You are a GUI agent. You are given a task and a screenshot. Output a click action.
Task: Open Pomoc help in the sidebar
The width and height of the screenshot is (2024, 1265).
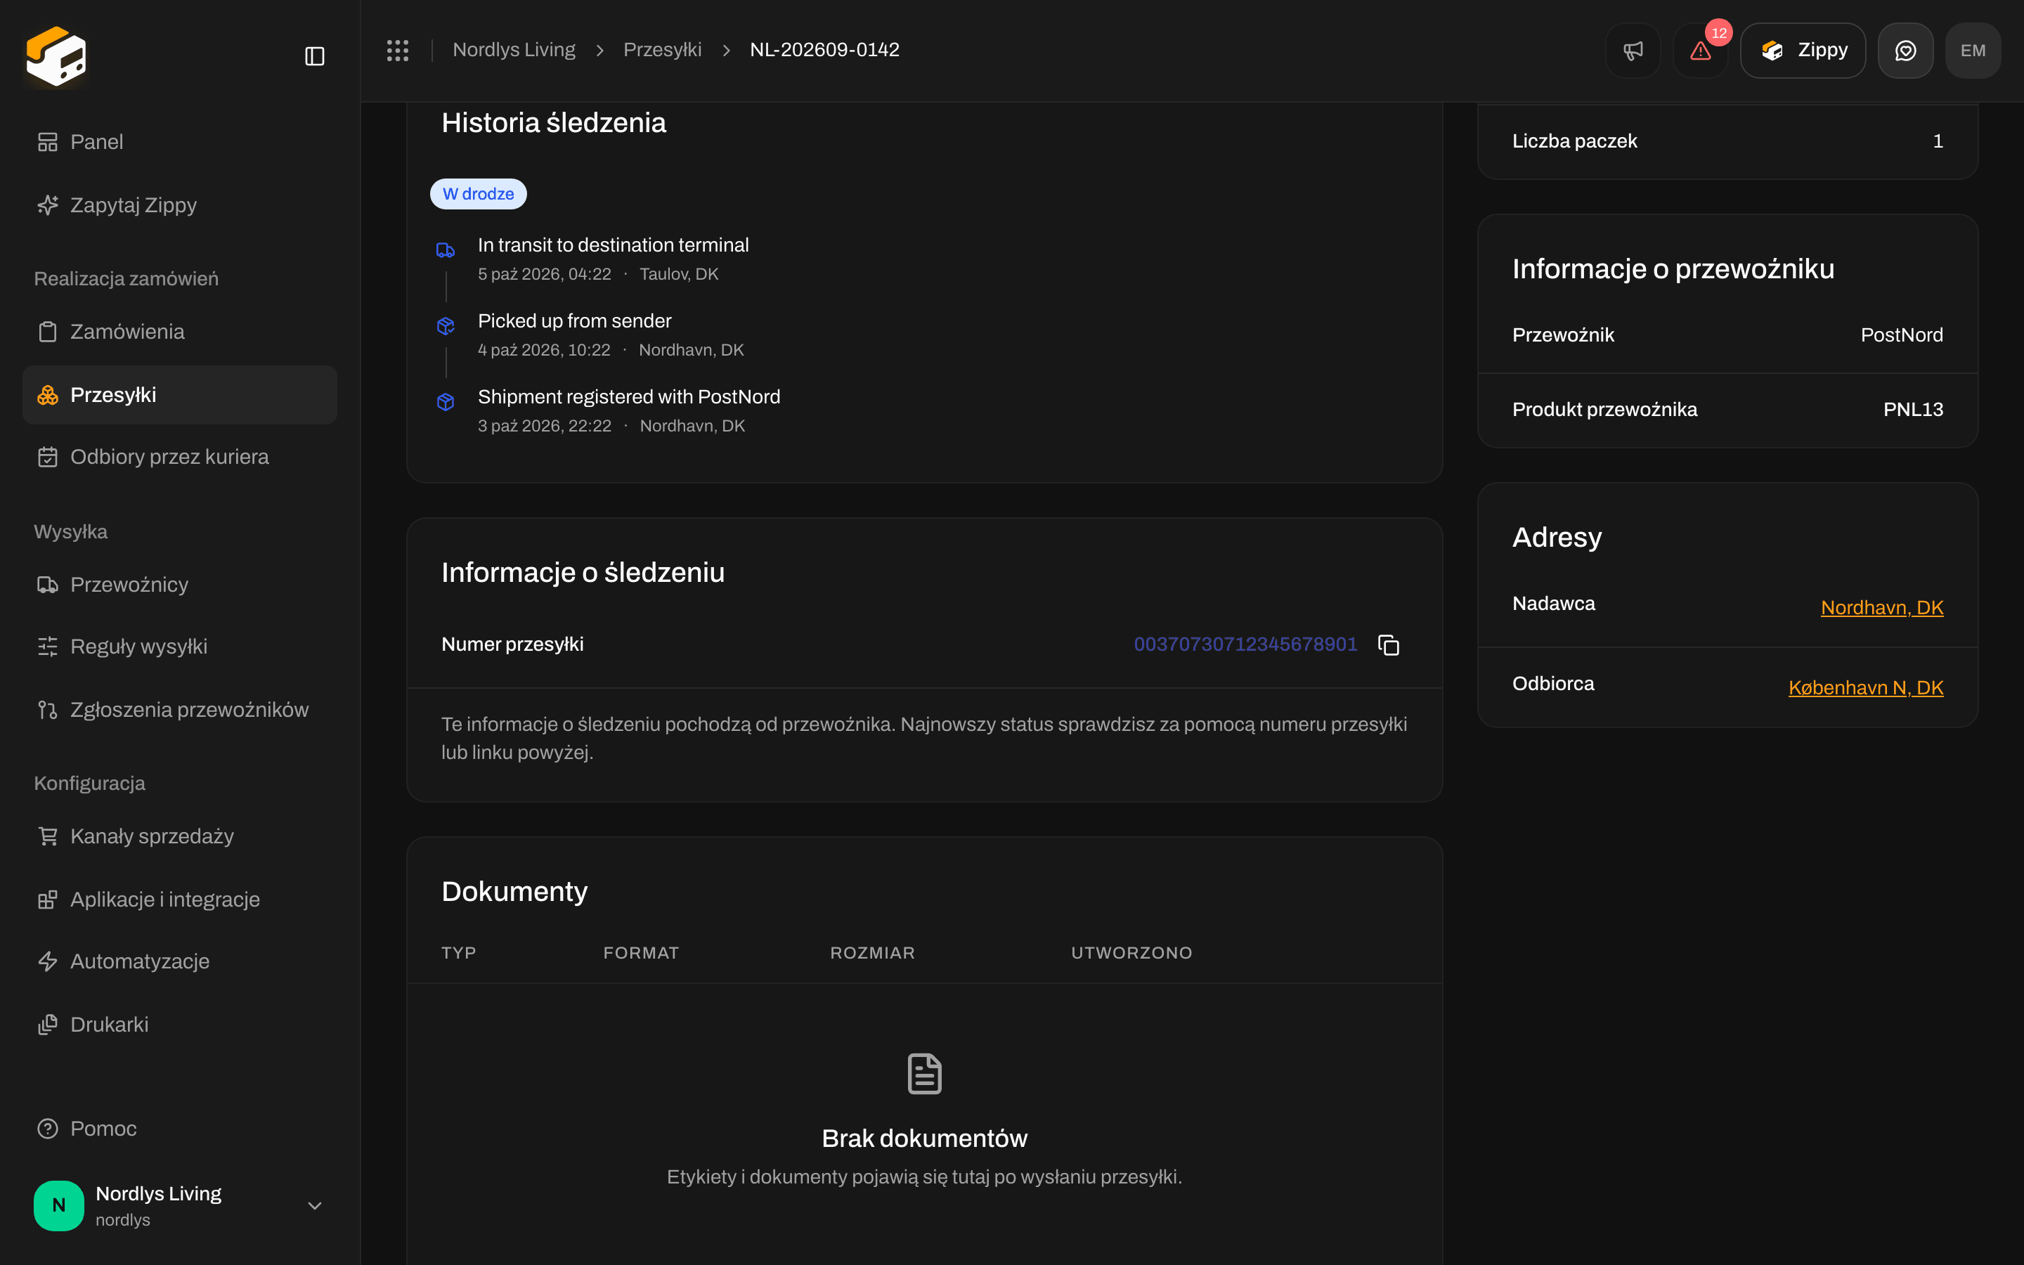(180, 1129)
